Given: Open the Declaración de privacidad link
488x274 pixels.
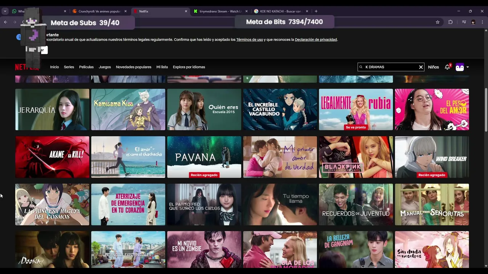Looking at the screenshot, I should pyautogui.click(x=316, y=40).
